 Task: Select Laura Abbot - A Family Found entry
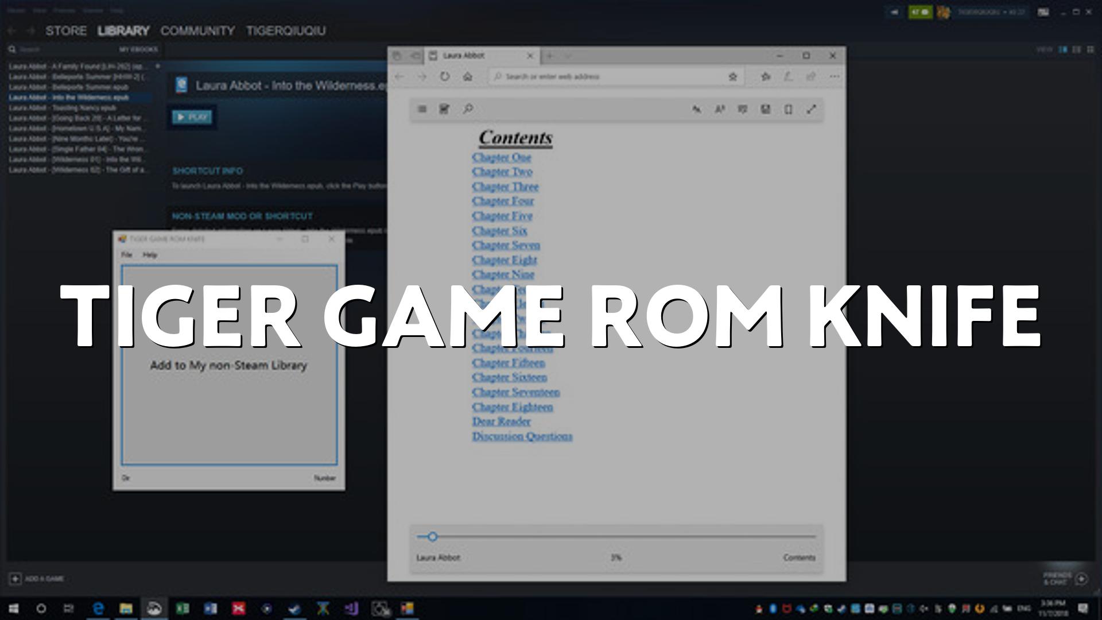(79, 67)
